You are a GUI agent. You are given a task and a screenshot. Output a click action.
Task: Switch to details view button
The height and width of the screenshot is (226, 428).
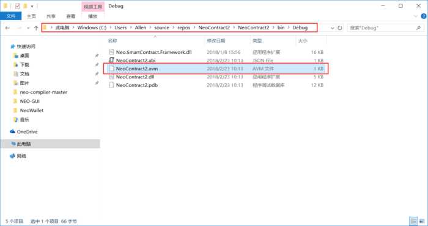(x=414, y=221)
